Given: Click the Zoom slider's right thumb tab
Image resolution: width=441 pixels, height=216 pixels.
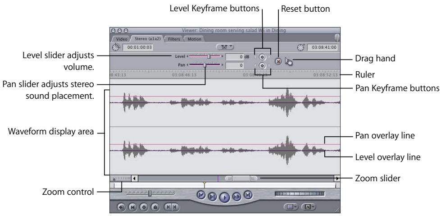Looking at the screenshot, I should (254, 178).
